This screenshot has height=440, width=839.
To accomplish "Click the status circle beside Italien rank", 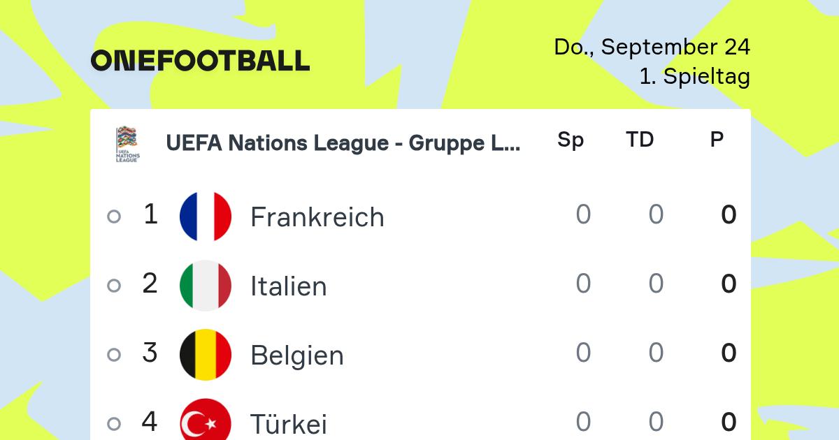I will tap(114, 286).
